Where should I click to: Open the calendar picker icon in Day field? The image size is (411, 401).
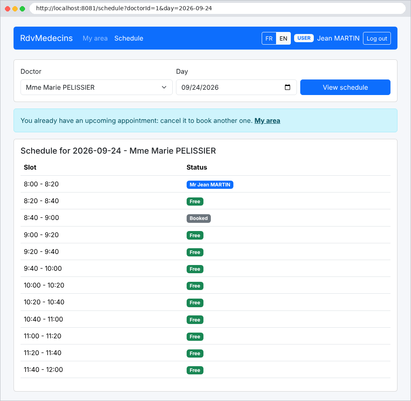(x=287, y=87)
